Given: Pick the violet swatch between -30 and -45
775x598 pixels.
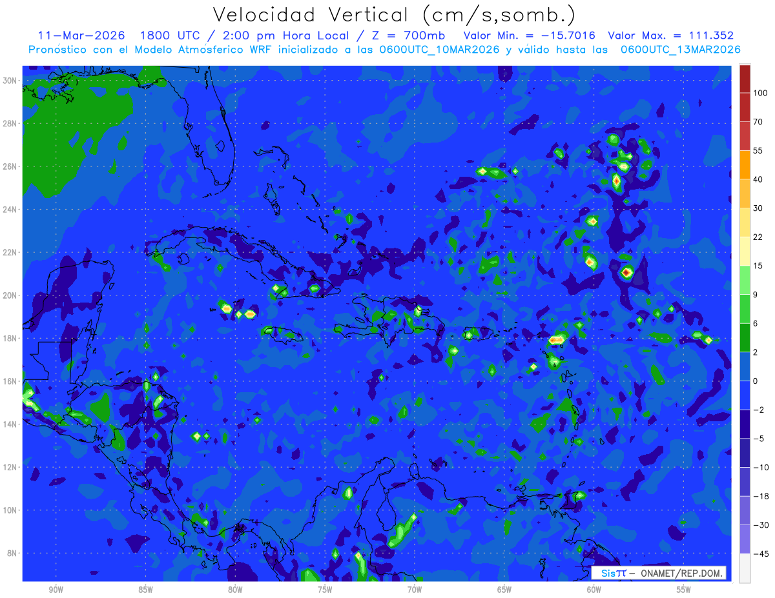Looking at the screenshot, I should coord(745,539).
